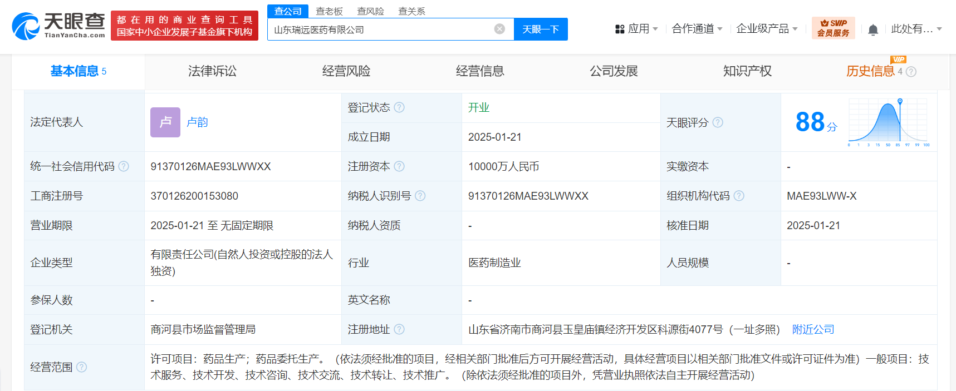The width and height of the screenshot is (956, 391).
Task: Click help icon next to 注册地址
Action: click(399, 329)
